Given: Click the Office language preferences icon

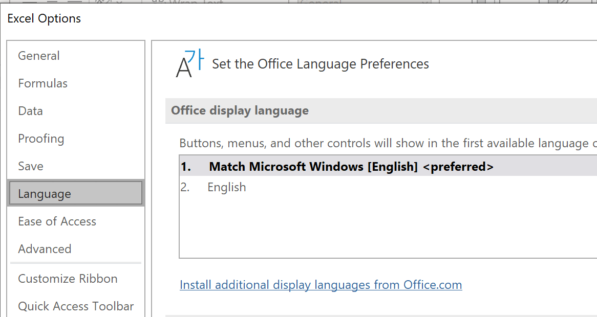Looking at the screenshot, I should [x=189, y=64].
